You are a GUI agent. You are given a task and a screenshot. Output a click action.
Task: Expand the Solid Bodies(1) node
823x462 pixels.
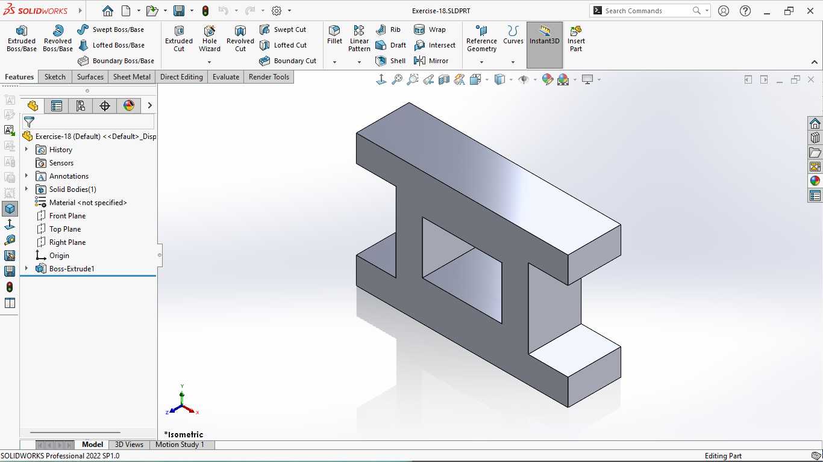pyautogui.click(x=27, y=189)
